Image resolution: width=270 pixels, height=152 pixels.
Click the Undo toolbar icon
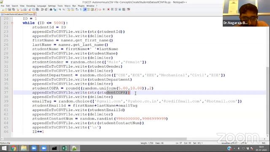tap(42, 9)
